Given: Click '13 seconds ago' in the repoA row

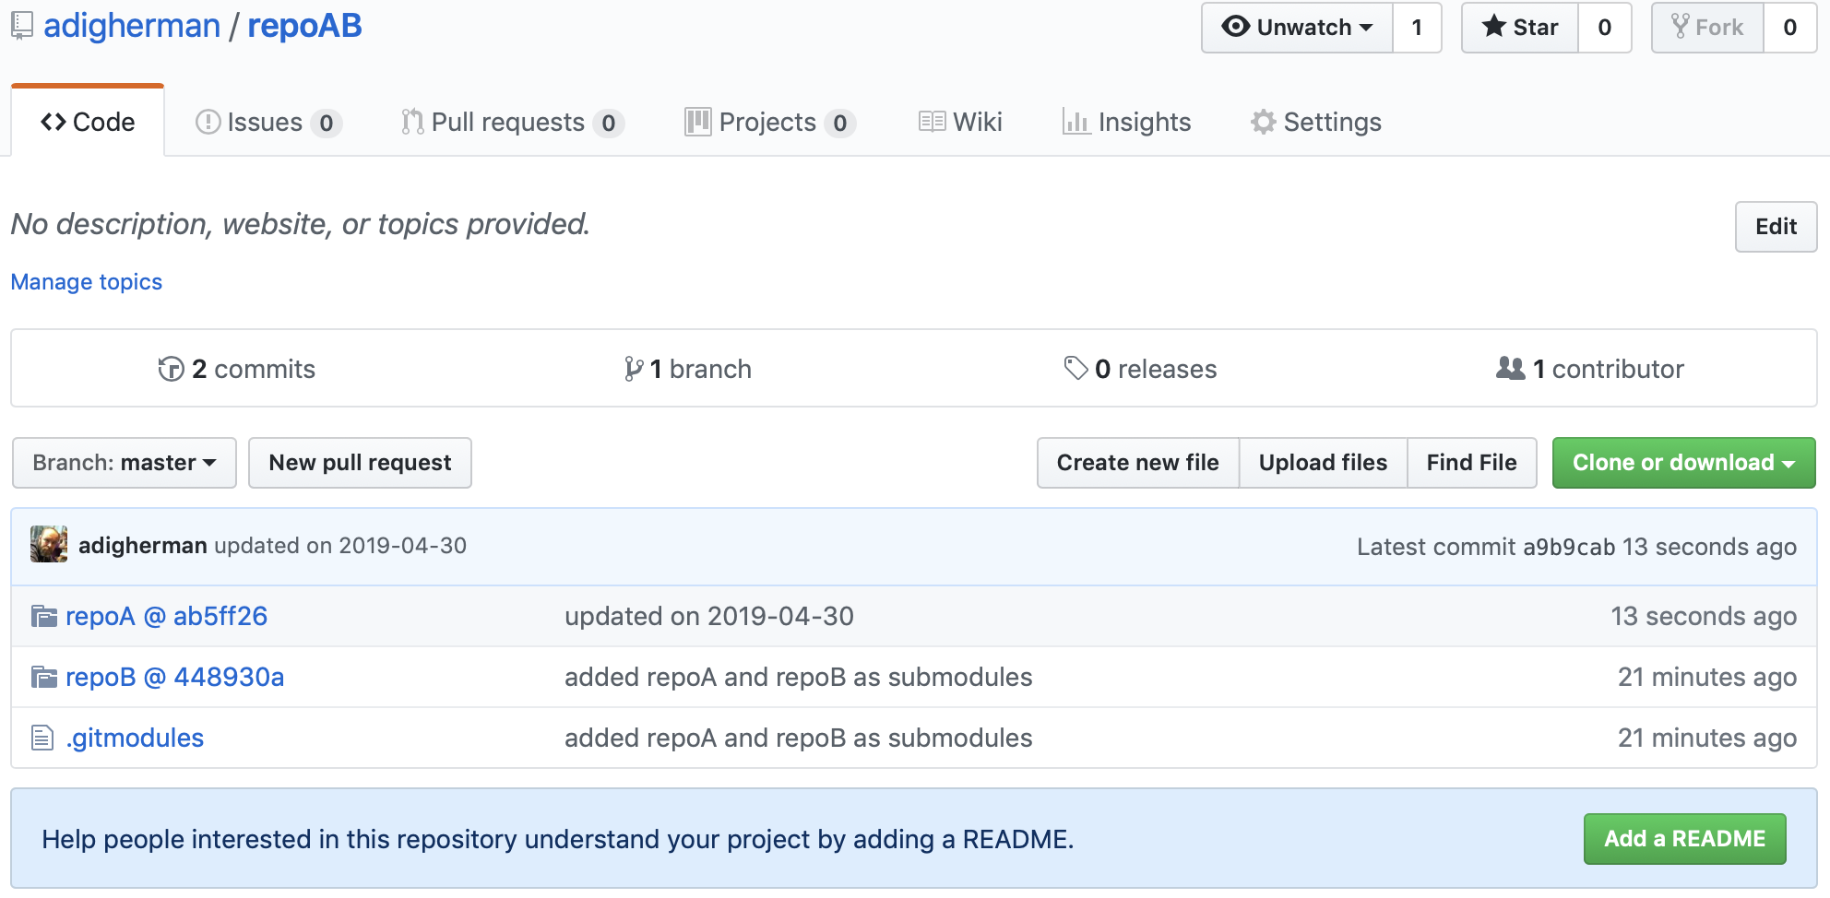Looking at the screenshot, I should coord(1704,616).
